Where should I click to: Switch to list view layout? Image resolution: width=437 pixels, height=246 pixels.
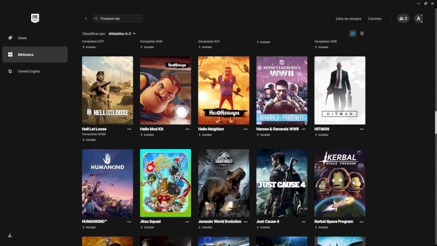[362, 33]
